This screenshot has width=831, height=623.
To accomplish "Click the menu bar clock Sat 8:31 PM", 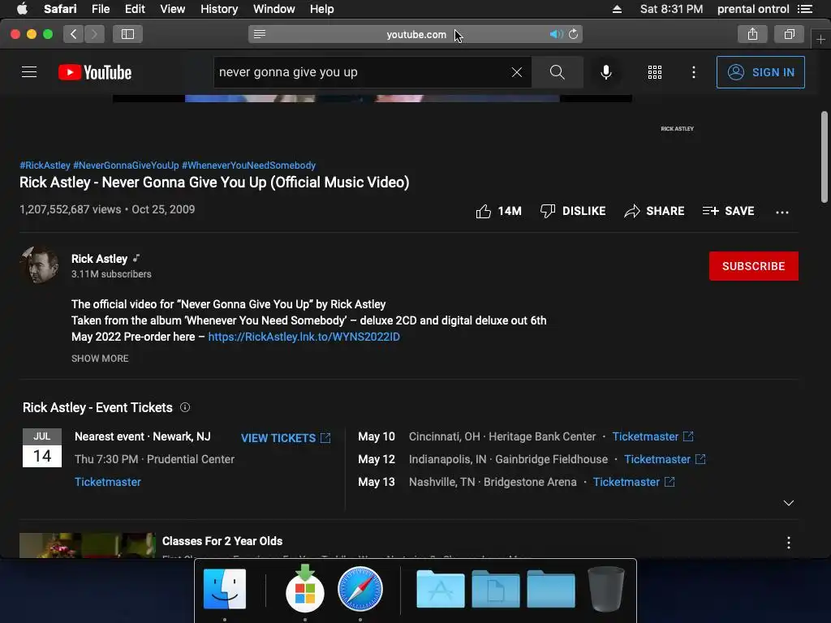I will [671, 9].
